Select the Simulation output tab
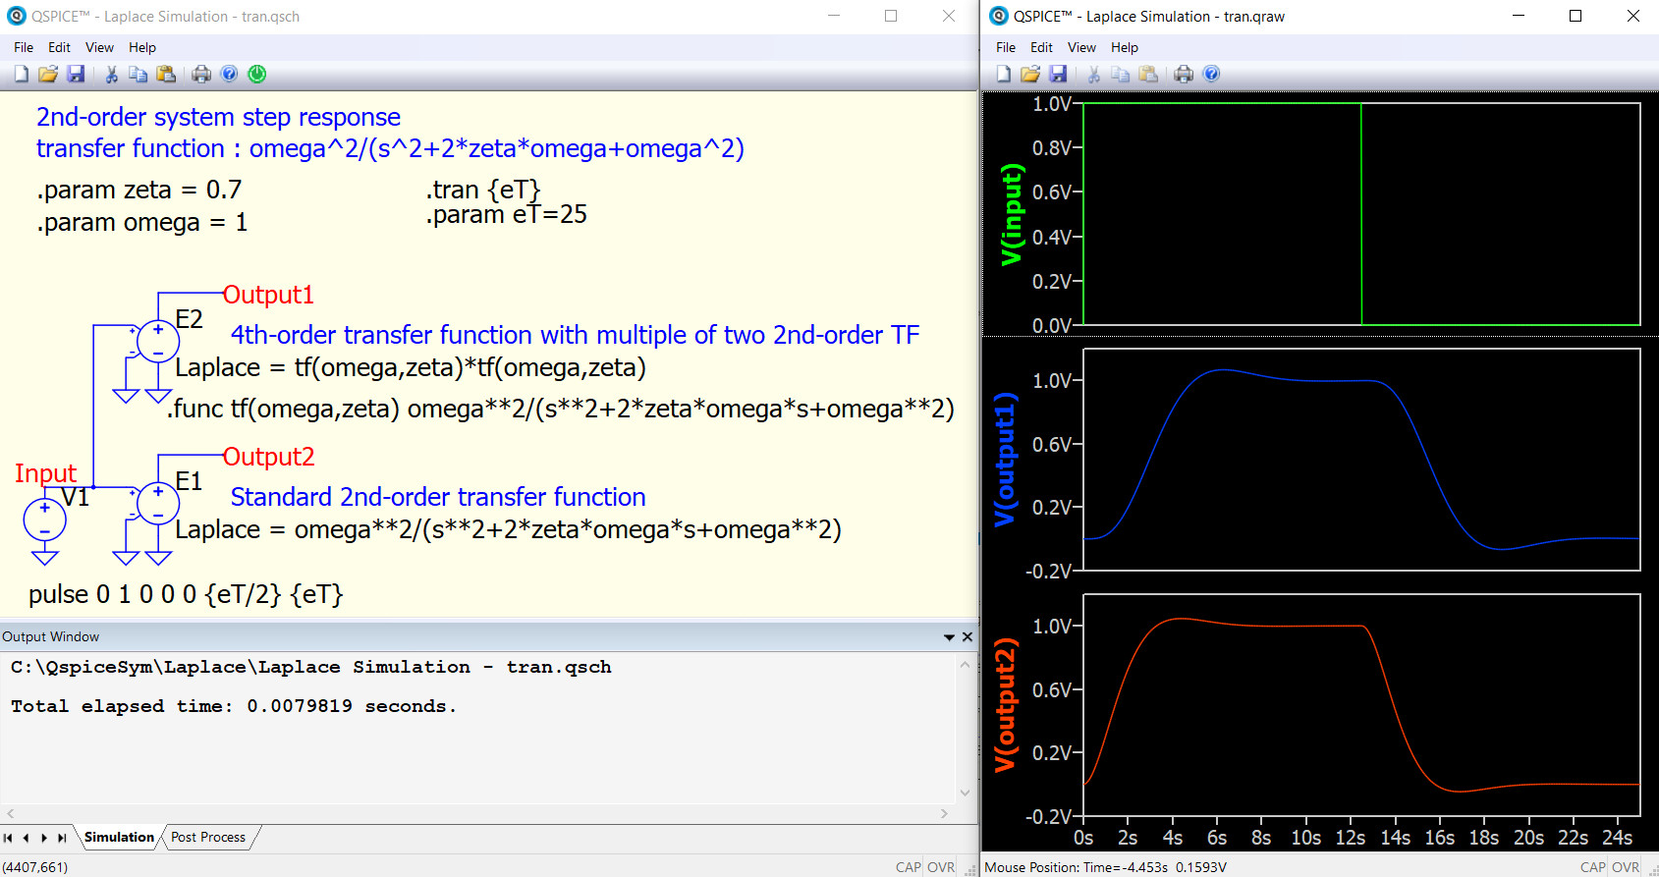The width and height of the screenshot is (1659, 877). click(119, 838)
